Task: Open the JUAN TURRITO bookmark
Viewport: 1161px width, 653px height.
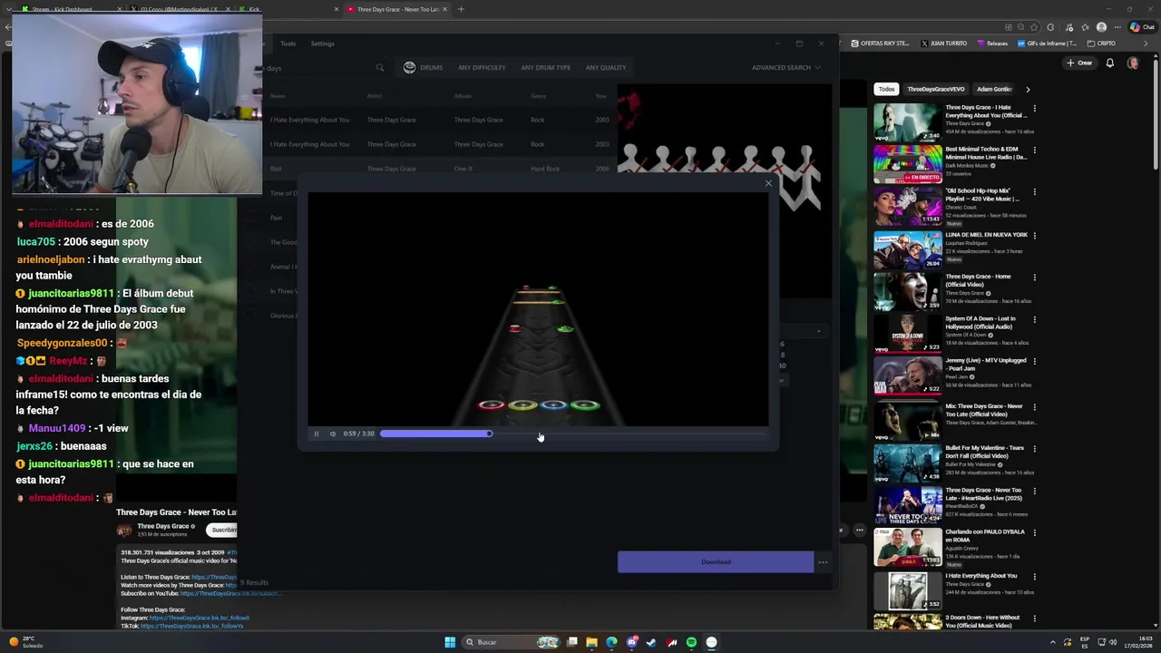Action: (x=944, y=43)
